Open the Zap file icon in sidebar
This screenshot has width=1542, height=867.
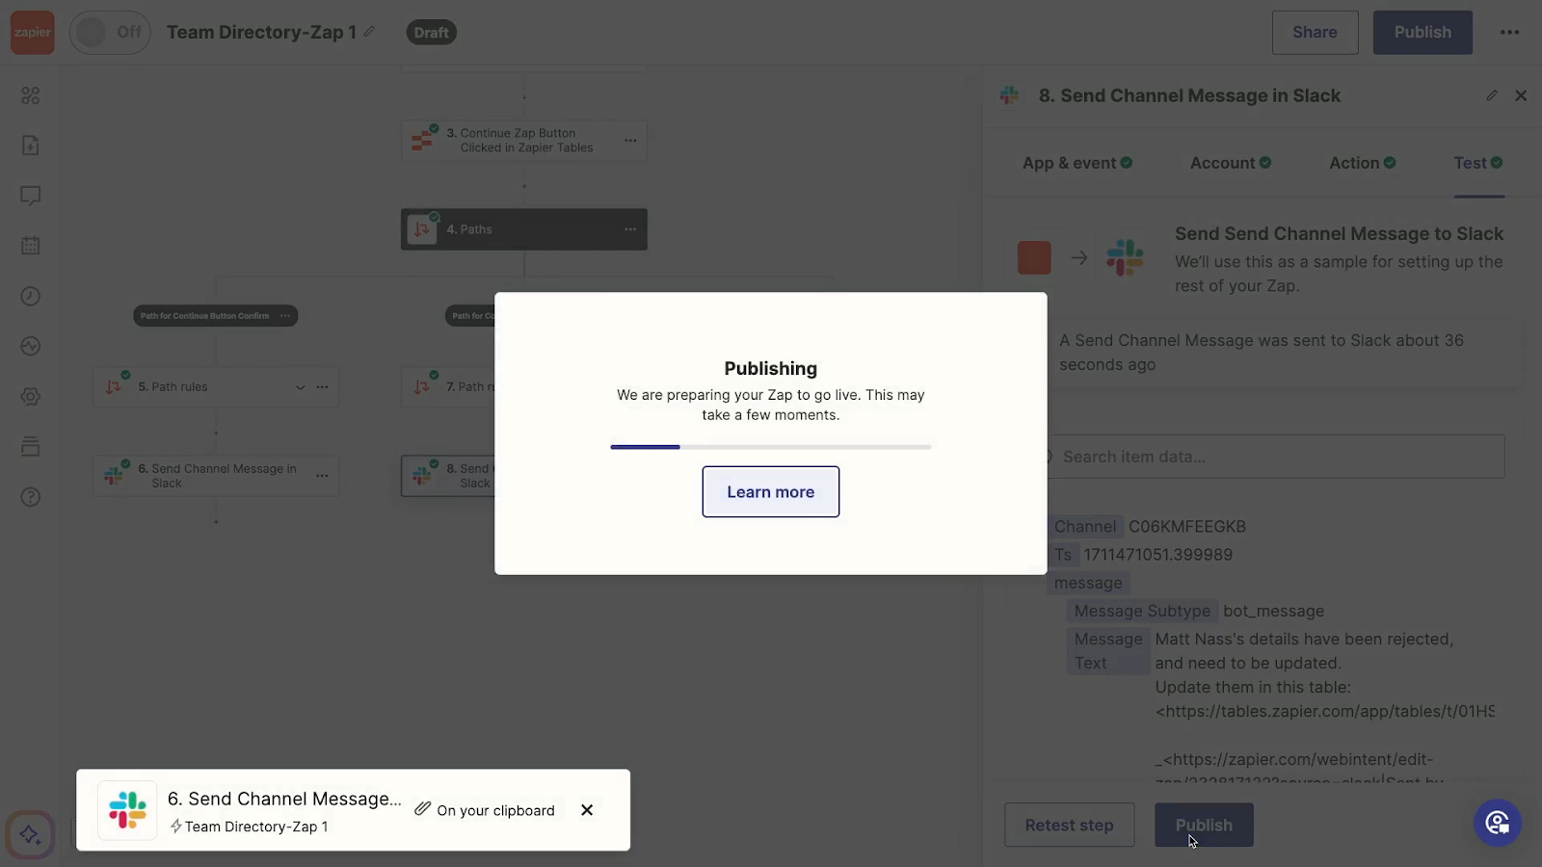pyautogui.click(x=31, y=145)
